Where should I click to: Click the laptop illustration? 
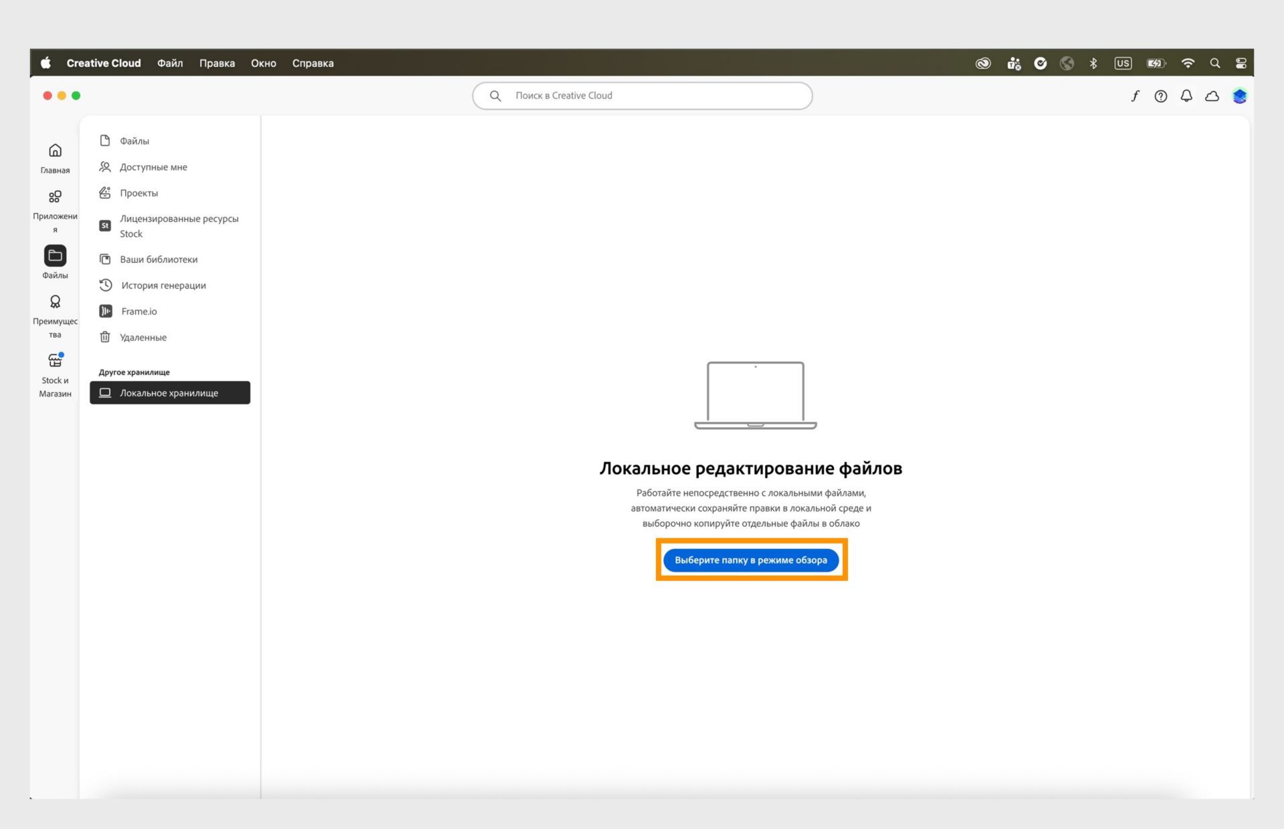coord(756,395)
